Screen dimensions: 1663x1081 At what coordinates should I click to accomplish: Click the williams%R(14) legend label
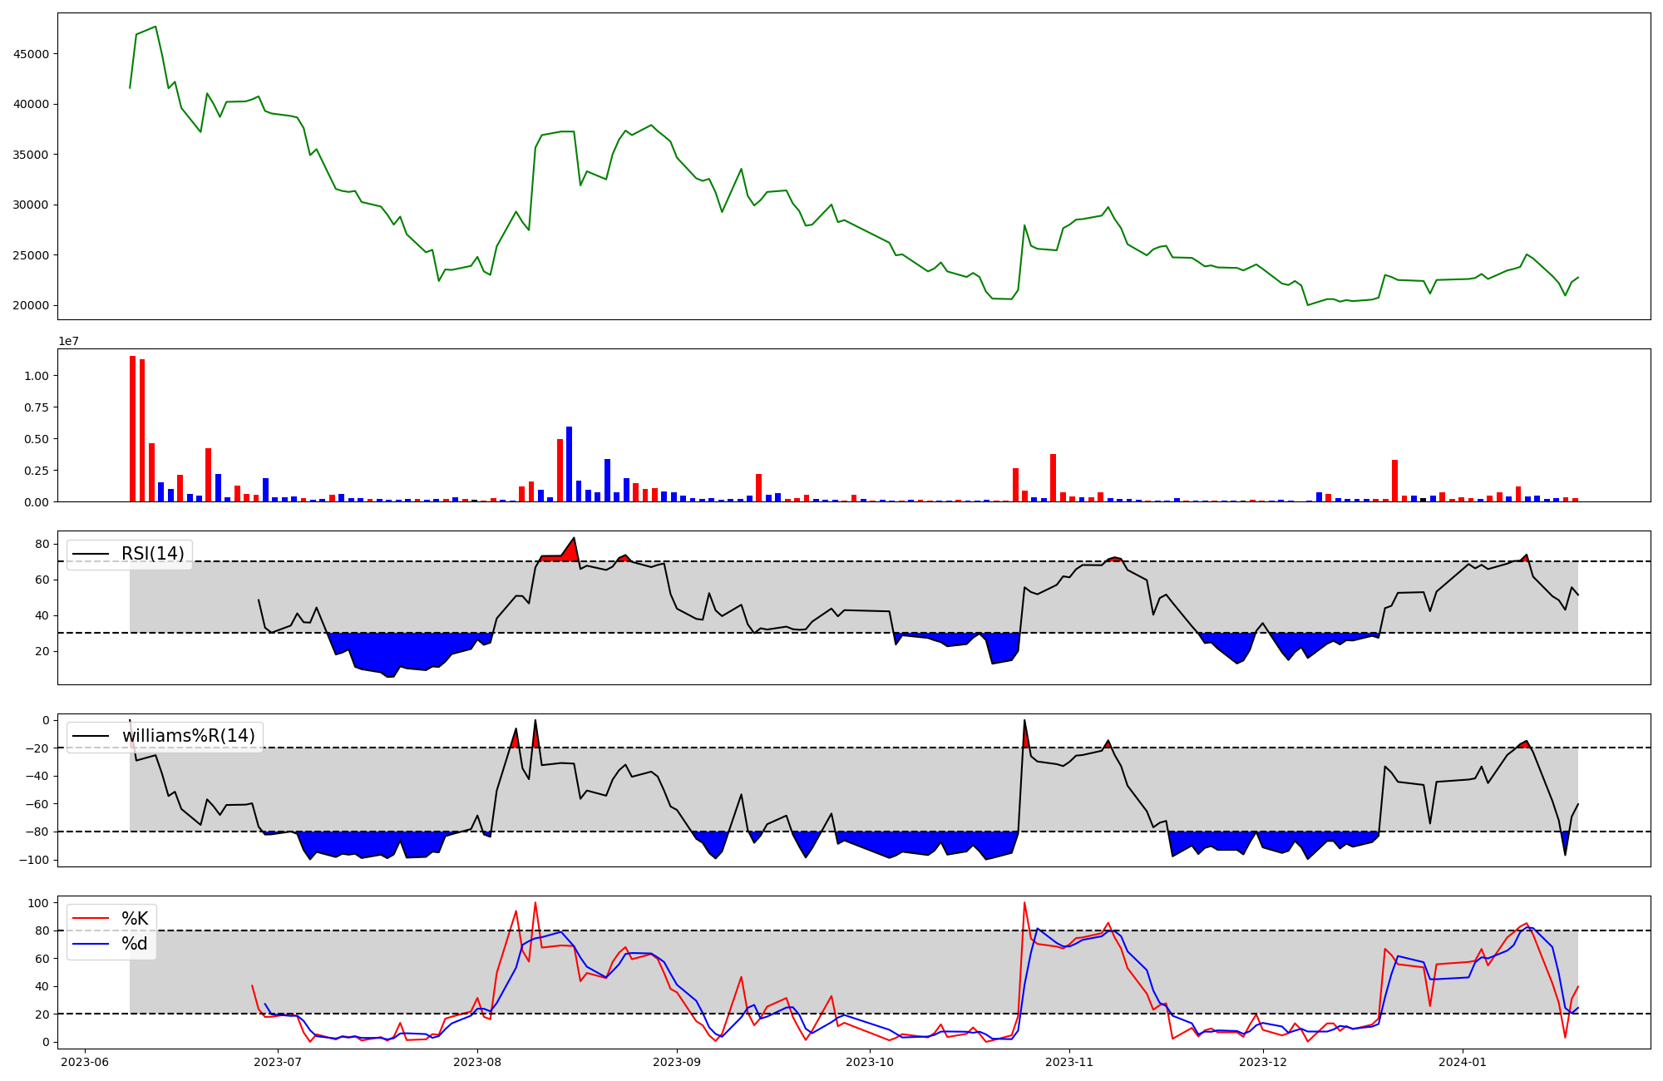[x=188, y=736]
